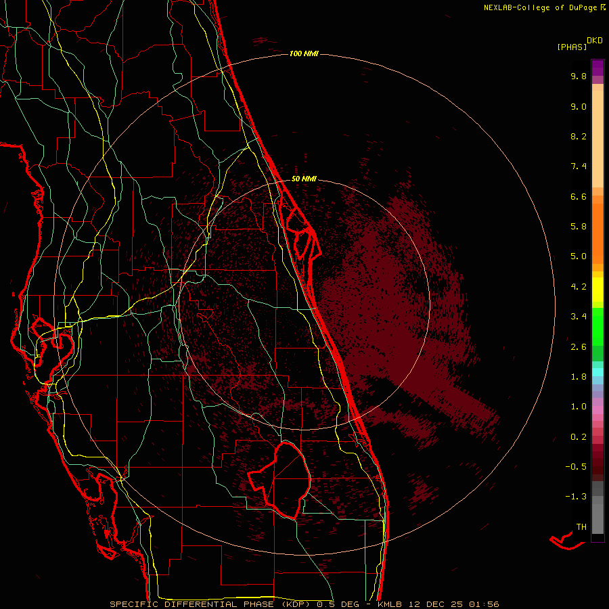Click the 100 NMI range ring label
The width and height of the screenshot is (609, 609).
tap(304, 53)
